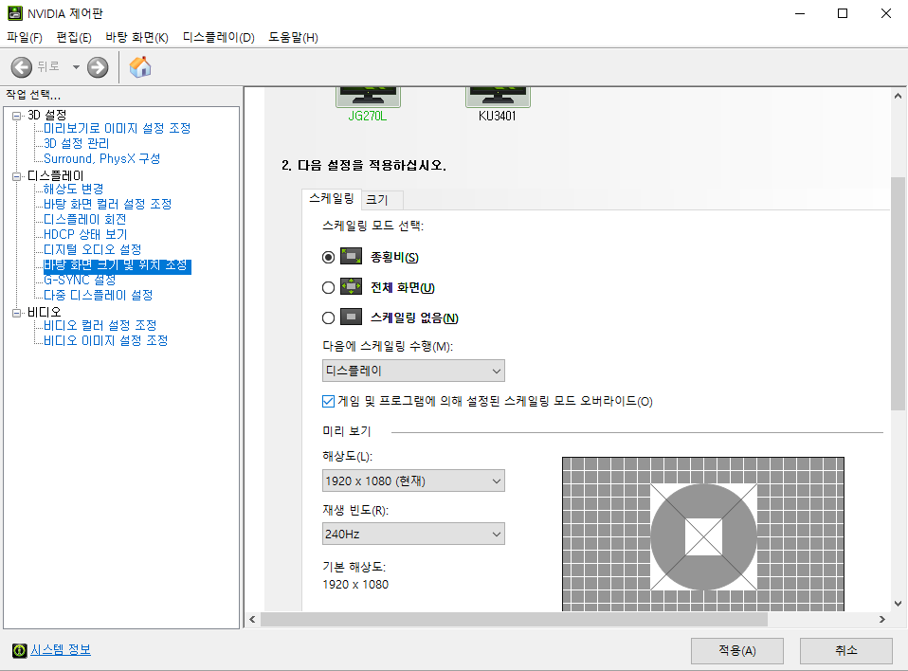The image size is (908, 671).
Task: Click the 적용(A) button
Action: click(737, 651)
